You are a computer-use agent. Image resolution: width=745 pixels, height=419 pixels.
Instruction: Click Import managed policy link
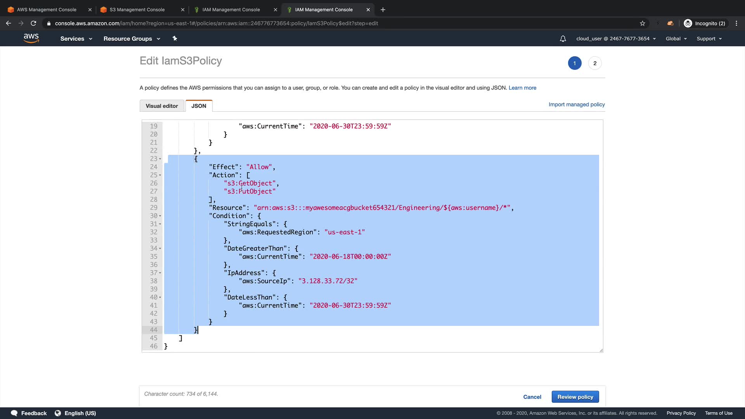tap(577, 104)
